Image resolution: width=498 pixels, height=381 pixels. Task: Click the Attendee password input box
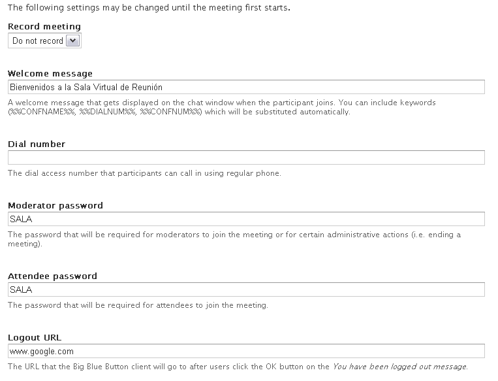(x=246, y=290)
